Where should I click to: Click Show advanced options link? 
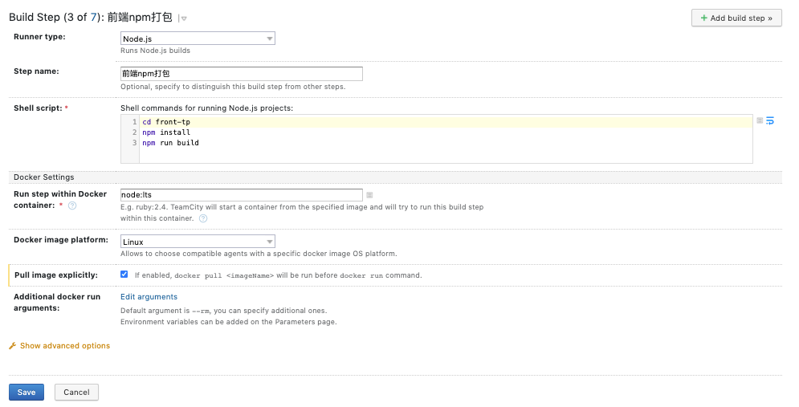tap(64, 346)
